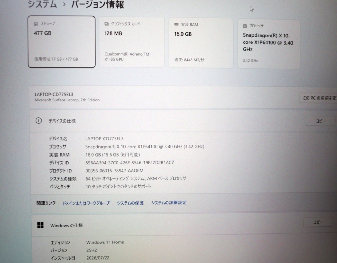Image resolution: width=337 pixels, height=263 pixels.
Task: Rename this PC with the この PC の名前を変更 button
Action: click(x=319, y=98)
